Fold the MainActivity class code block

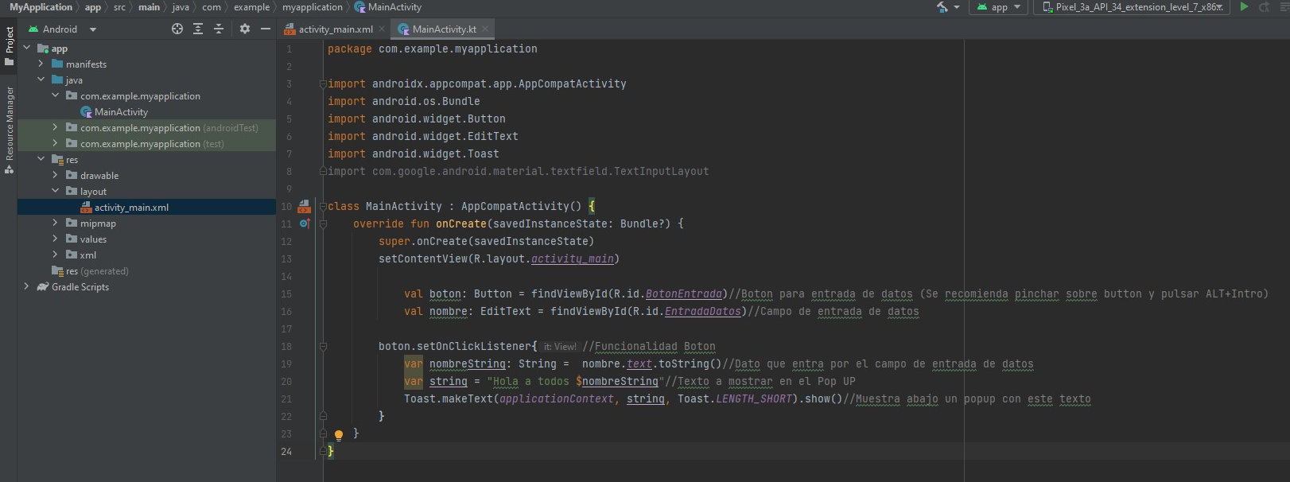tap(323, 207)
